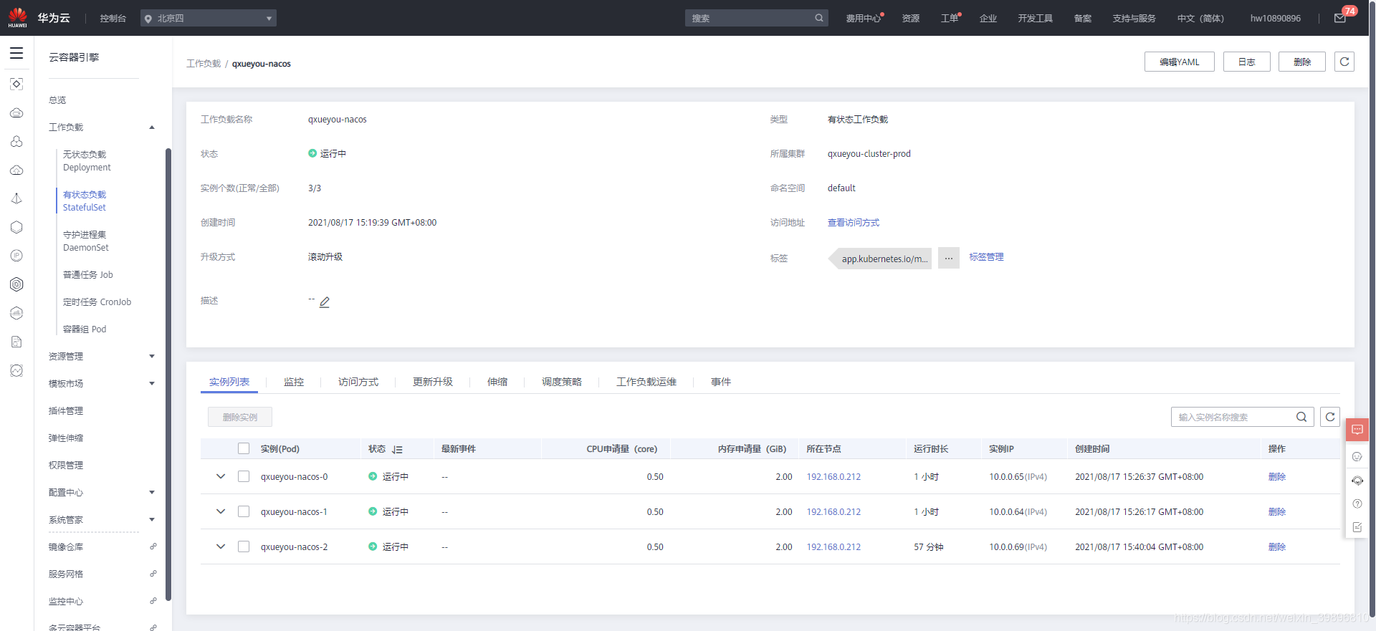Viewport: 1376px width, 631px height.
Task: Click the Huawei Cloud logo
Action: click(x=18, y=17)
